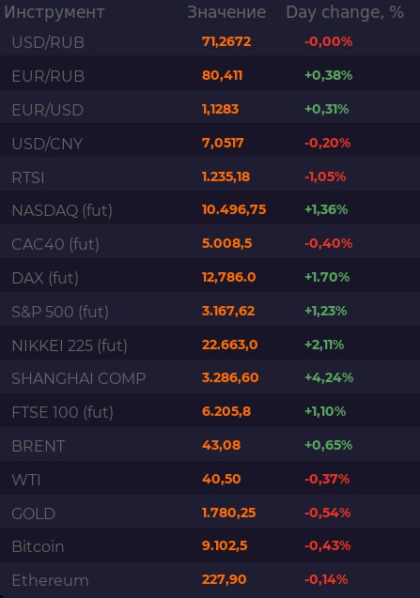Click the Инструмент column header
Image resolution: width=420 pixels, height=598 pixels.
(x=54, y=12)
